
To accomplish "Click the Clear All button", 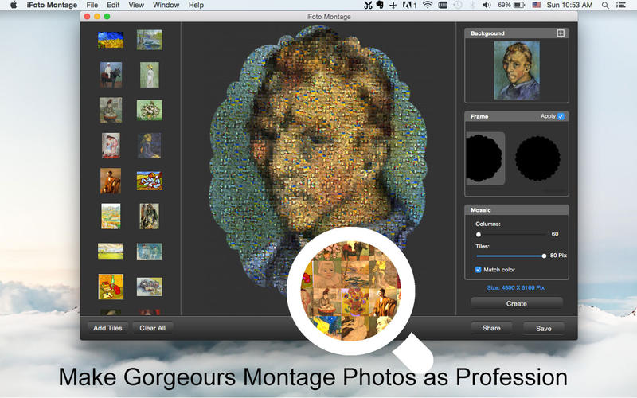I will [x=152, y=328].
